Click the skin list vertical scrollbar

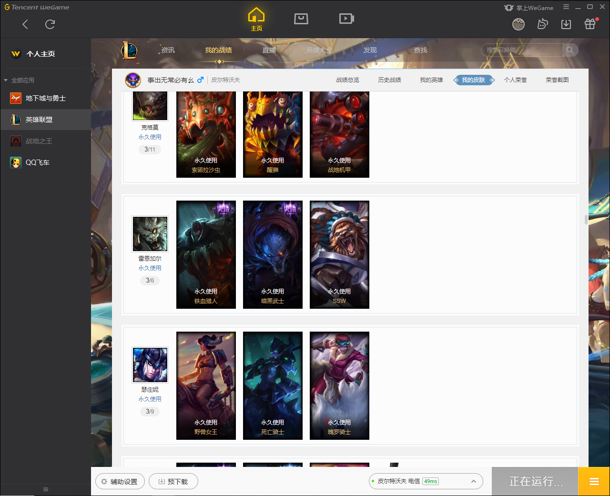point(586,220)
